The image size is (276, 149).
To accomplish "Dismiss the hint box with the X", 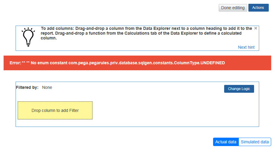I will tap(256, 28).
